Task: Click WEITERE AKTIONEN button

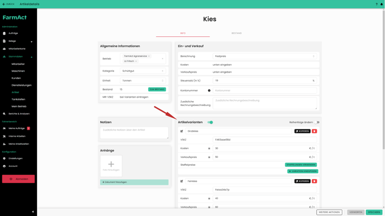Action: (329, 212)
